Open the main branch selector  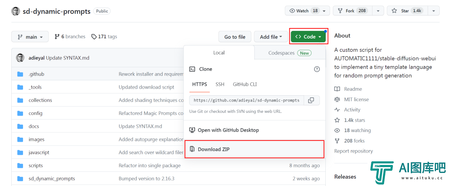(30, 37)
